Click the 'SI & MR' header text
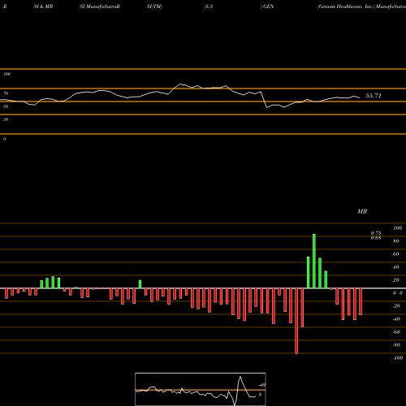This screenshot has height=406, width=406. [43, 6]
